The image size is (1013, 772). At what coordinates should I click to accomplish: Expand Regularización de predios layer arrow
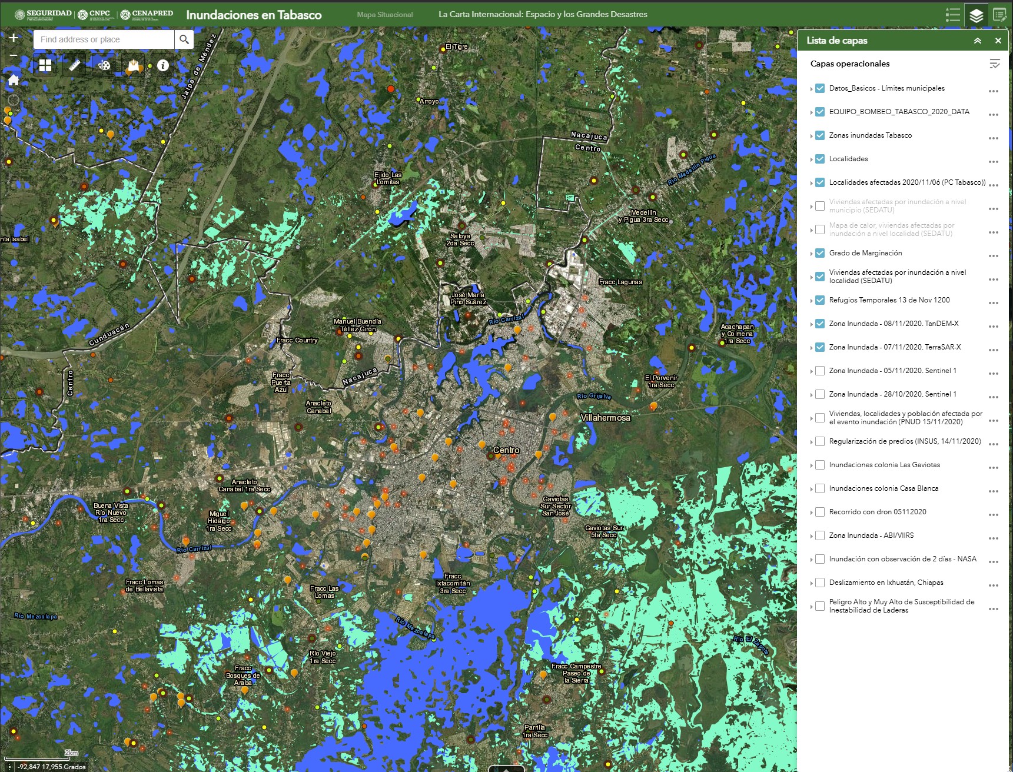[811, 442]
